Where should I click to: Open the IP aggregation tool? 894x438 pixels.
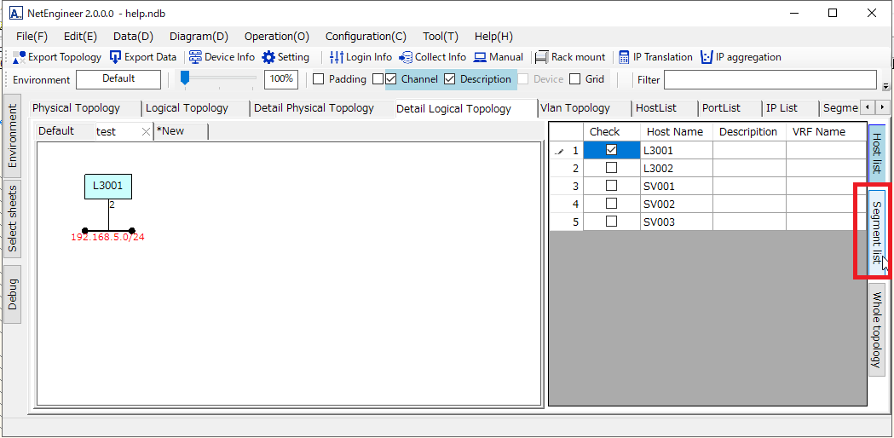click(706, 57)
